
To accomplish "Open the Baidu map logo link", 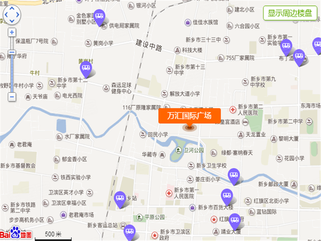I will 16,234.
